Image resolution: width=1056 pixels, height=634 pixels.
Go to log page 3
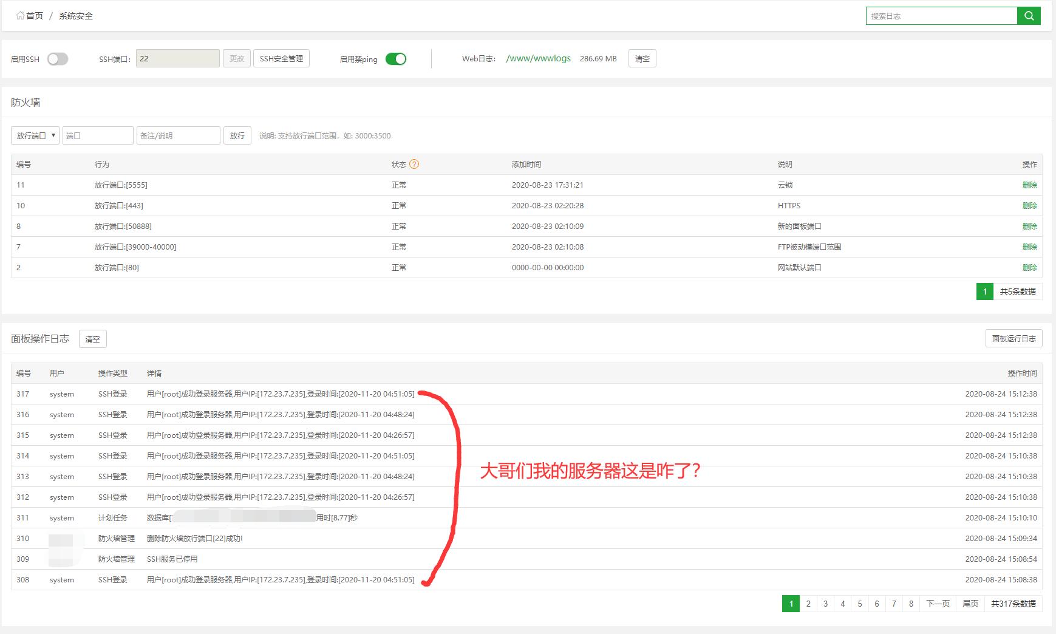pos(825,603)
